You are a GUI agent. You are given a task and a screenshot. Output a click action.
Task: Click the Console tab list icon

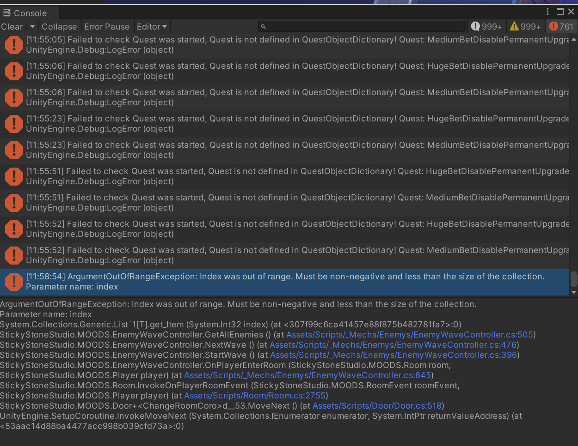coord(7,13)
